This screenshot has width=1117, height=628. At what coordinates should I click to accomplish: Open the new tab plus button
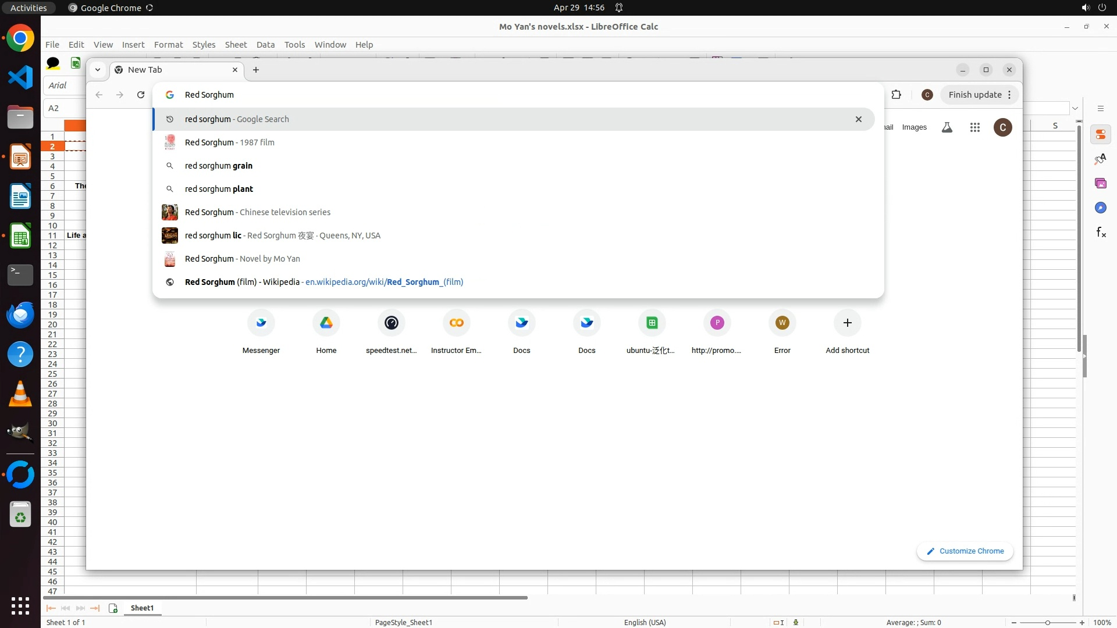[x=256, y=70]
